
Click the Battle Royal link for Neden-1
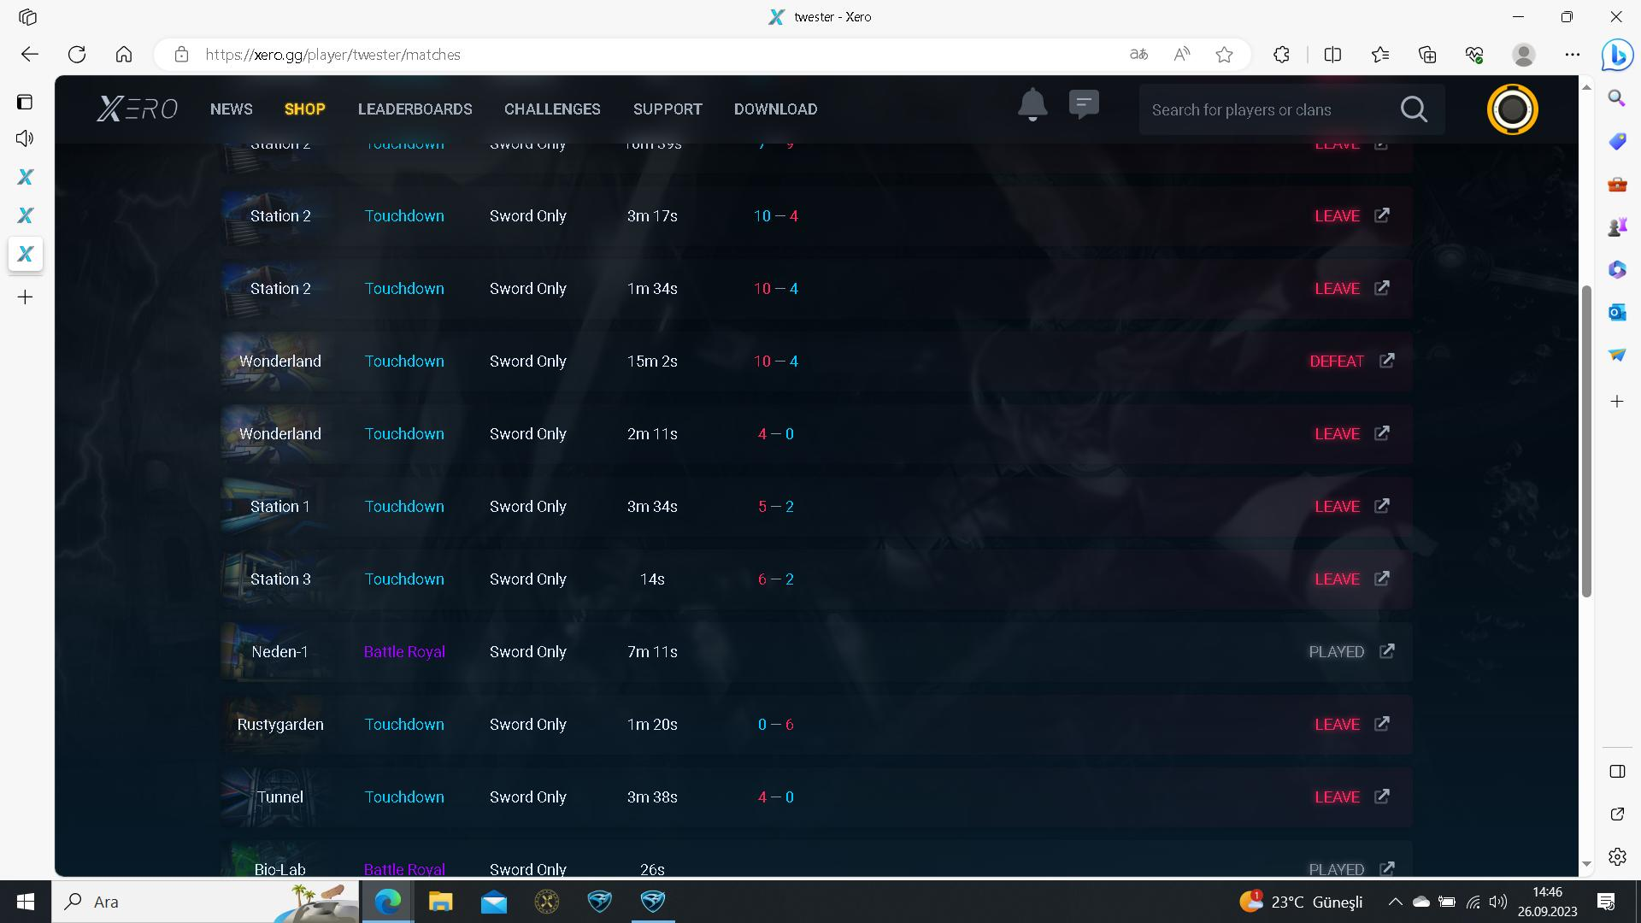[x=404, y=651]
